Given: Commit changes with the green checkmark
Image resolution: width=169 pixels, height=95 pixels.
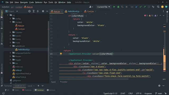Looking at the screenshot, I should pyautogui.click(x=140, y=7).
